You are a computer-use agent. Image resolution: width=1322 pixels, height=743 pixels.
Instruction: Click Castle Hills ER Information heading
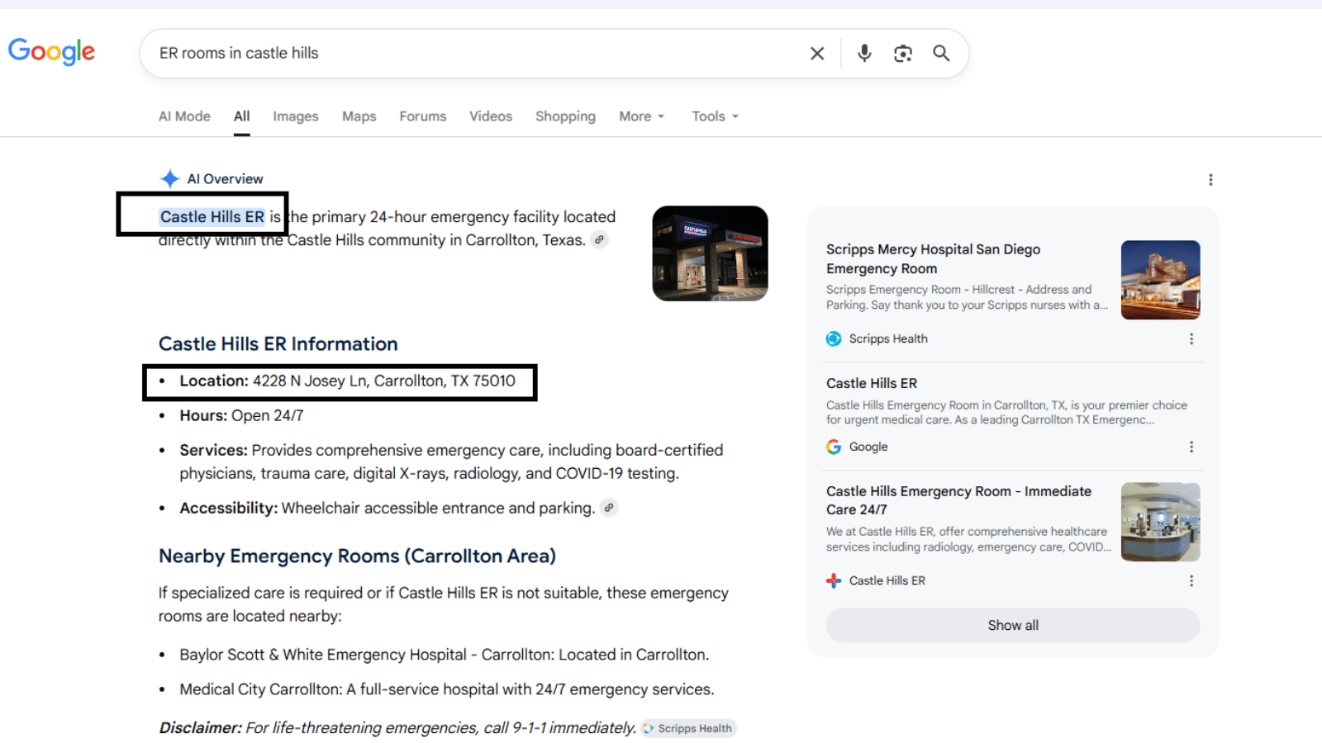point(278,344)
